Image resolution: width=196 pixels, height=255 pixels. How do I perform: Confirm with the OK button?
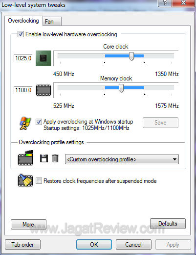(94, 245)
